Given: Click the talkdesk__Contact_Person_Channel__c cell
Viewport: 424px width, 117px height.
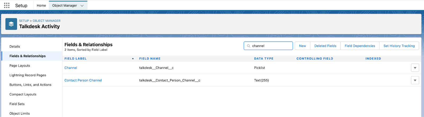Looking at the screenshot, I should [x=170, y=80].
